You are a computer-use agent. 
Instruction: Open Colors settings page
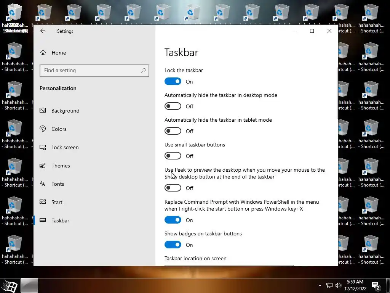[59, 129]
